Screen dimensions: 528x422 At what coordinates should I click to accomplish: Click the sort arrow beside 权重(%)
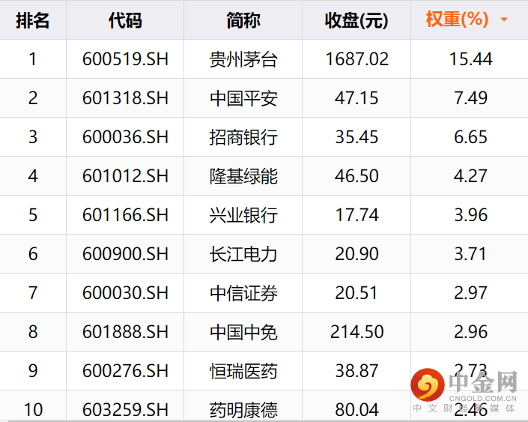click(x=504, y=19)
